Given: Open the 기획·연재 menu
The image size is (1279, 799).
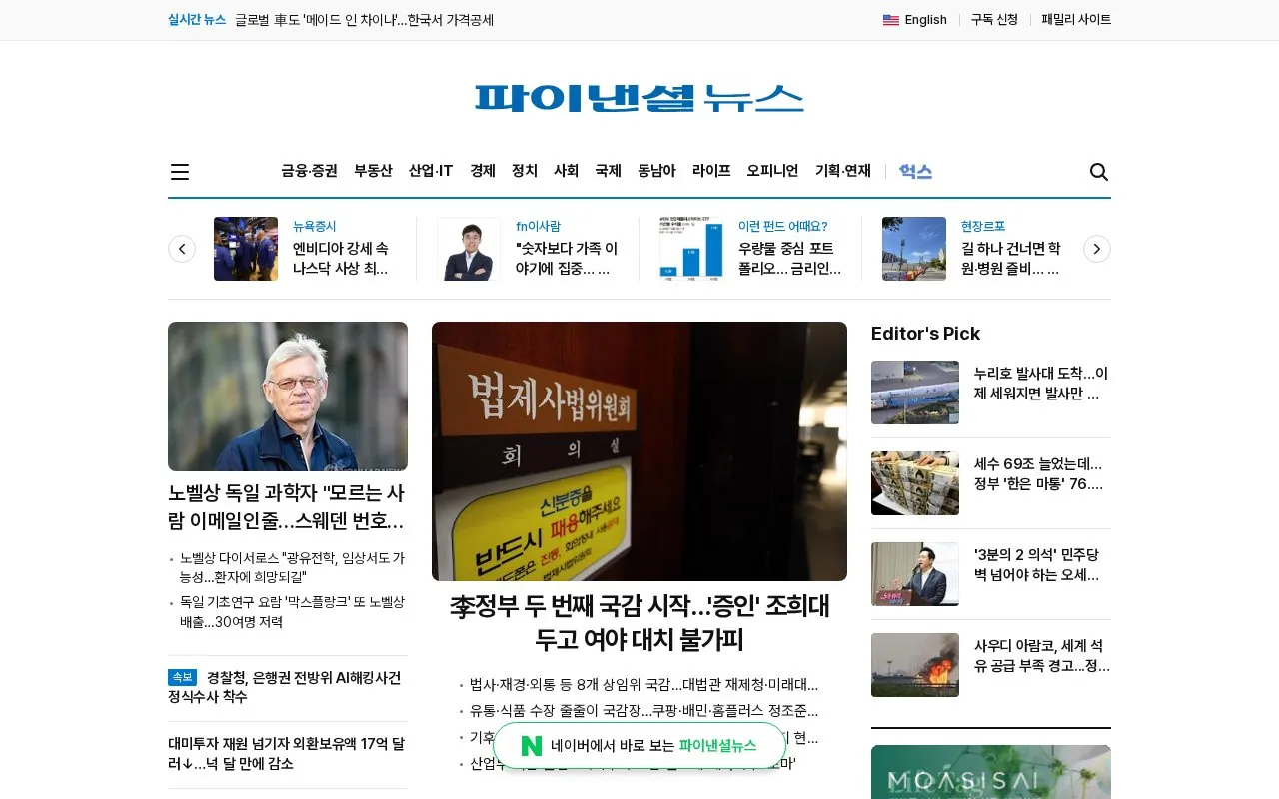Looking at the screenshot, I should point(843,171).
